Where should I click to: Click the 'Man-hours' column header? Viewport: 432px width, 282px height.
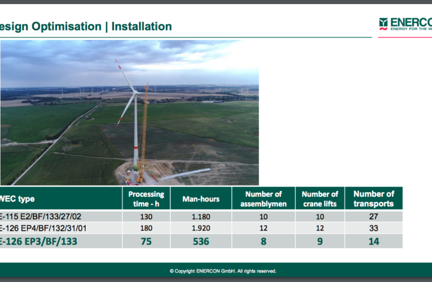201,199
